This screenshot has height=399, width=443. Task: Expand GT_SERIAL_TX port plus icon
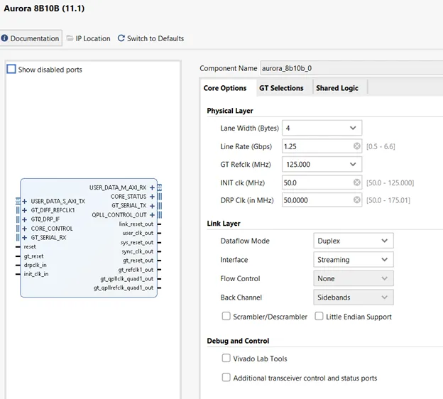(x=152, y=206)
